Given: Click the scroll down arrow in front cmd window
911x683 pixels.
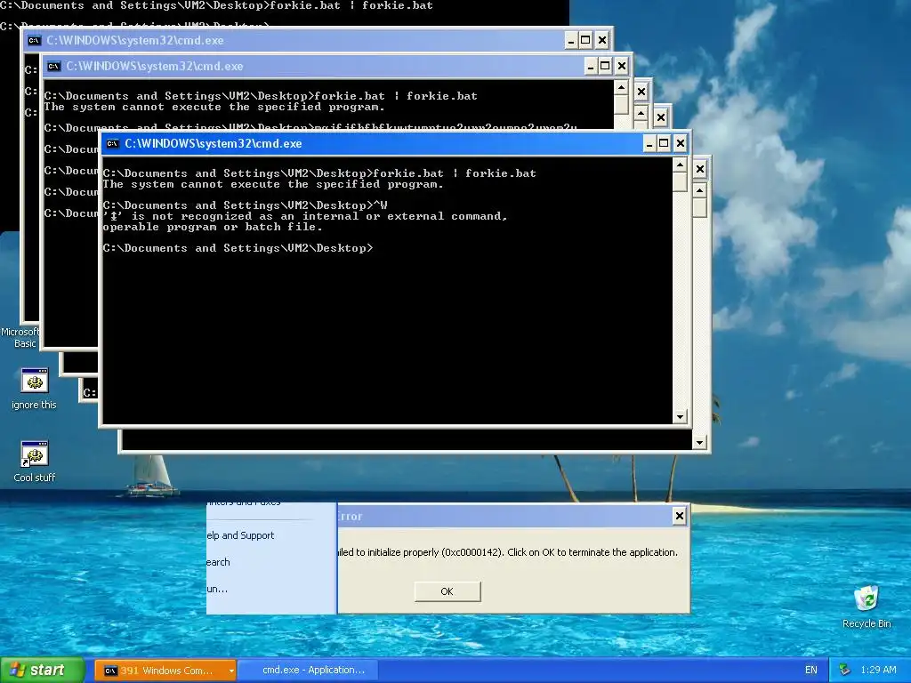Looking at the screenshot, I should pos(680,417).
